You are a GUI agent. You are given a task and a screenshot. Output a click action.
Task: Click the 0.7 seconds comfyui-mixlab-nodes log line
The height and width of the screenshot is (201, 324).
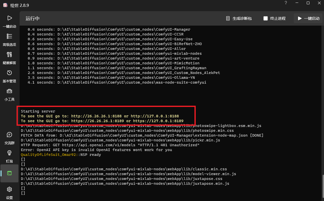pos(115,53)
